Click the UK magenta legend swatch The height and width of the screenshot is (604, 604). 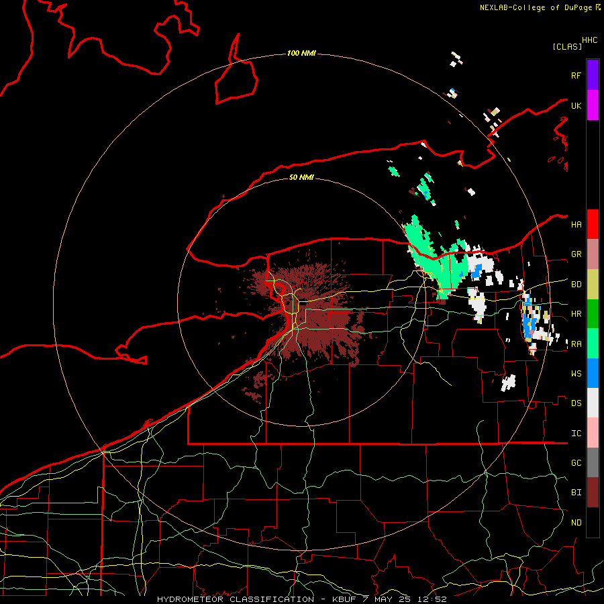pyautogui.click(x=593, y=105)
